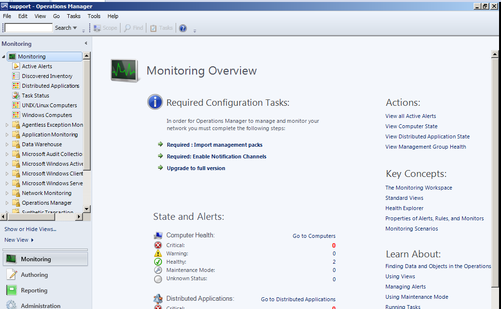The image size is (501, 309).
Task: Click the tree vertical scrollbar down arrow
Action: pos(86,209)
